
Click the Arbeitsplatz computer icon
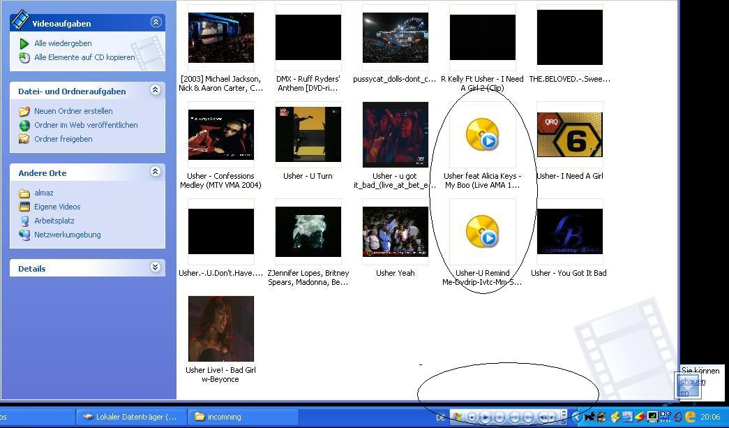point(24,221)
